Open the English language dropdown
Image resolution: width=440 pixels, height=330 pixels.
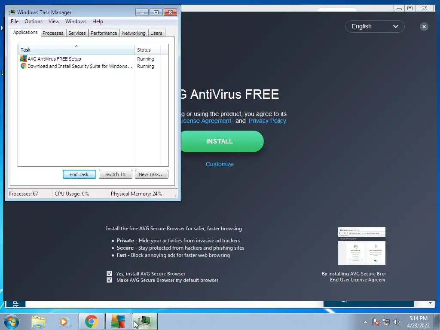pos(375,26)
